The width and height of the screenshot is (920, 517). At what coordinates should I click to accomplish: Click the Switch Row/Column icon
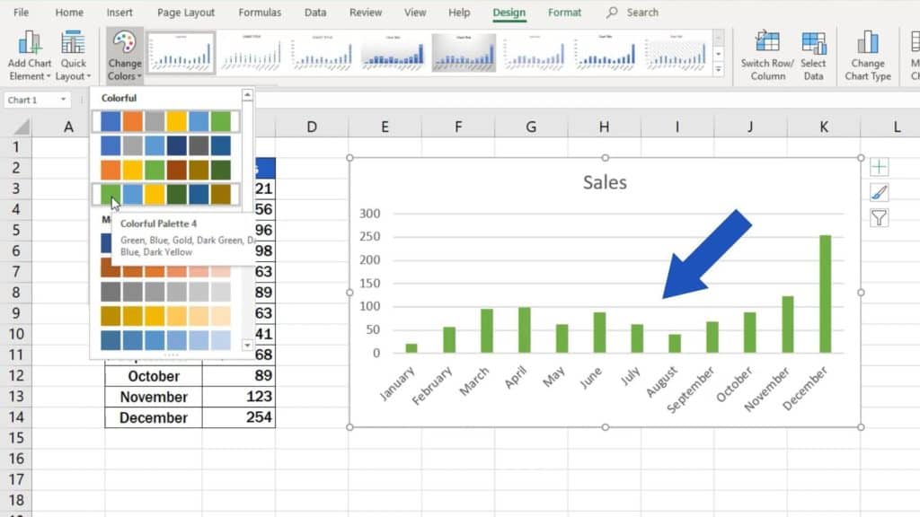coord(767,44)
